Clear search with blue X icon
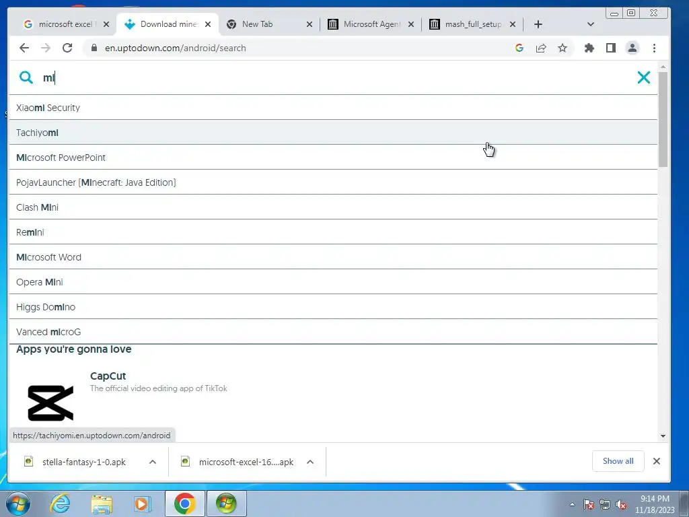 coord(644,77)
